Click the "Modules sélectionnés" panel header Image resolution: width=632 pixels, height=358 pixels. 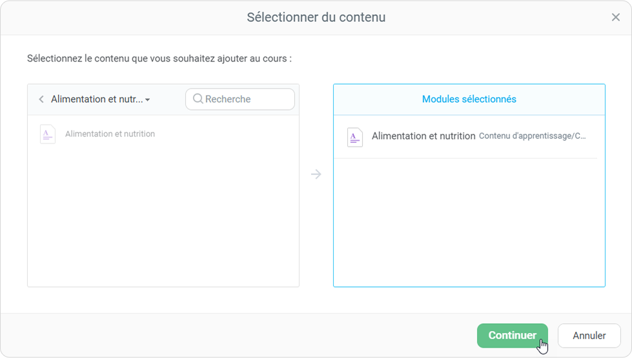(x=469, y=100)
